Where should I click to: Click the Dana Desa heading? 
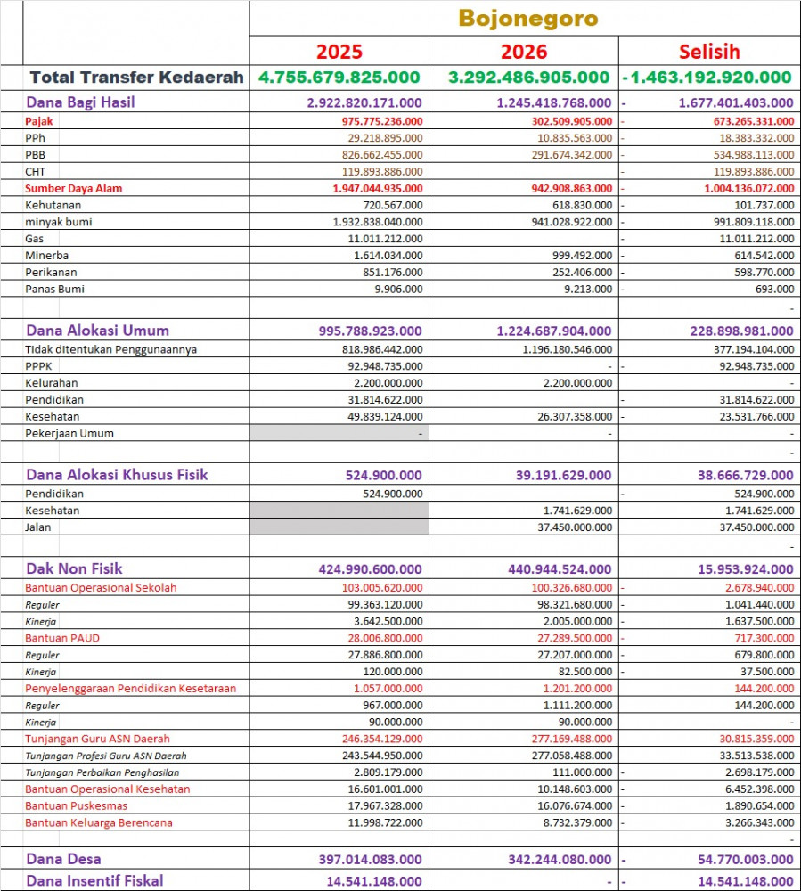click(63, 859)
